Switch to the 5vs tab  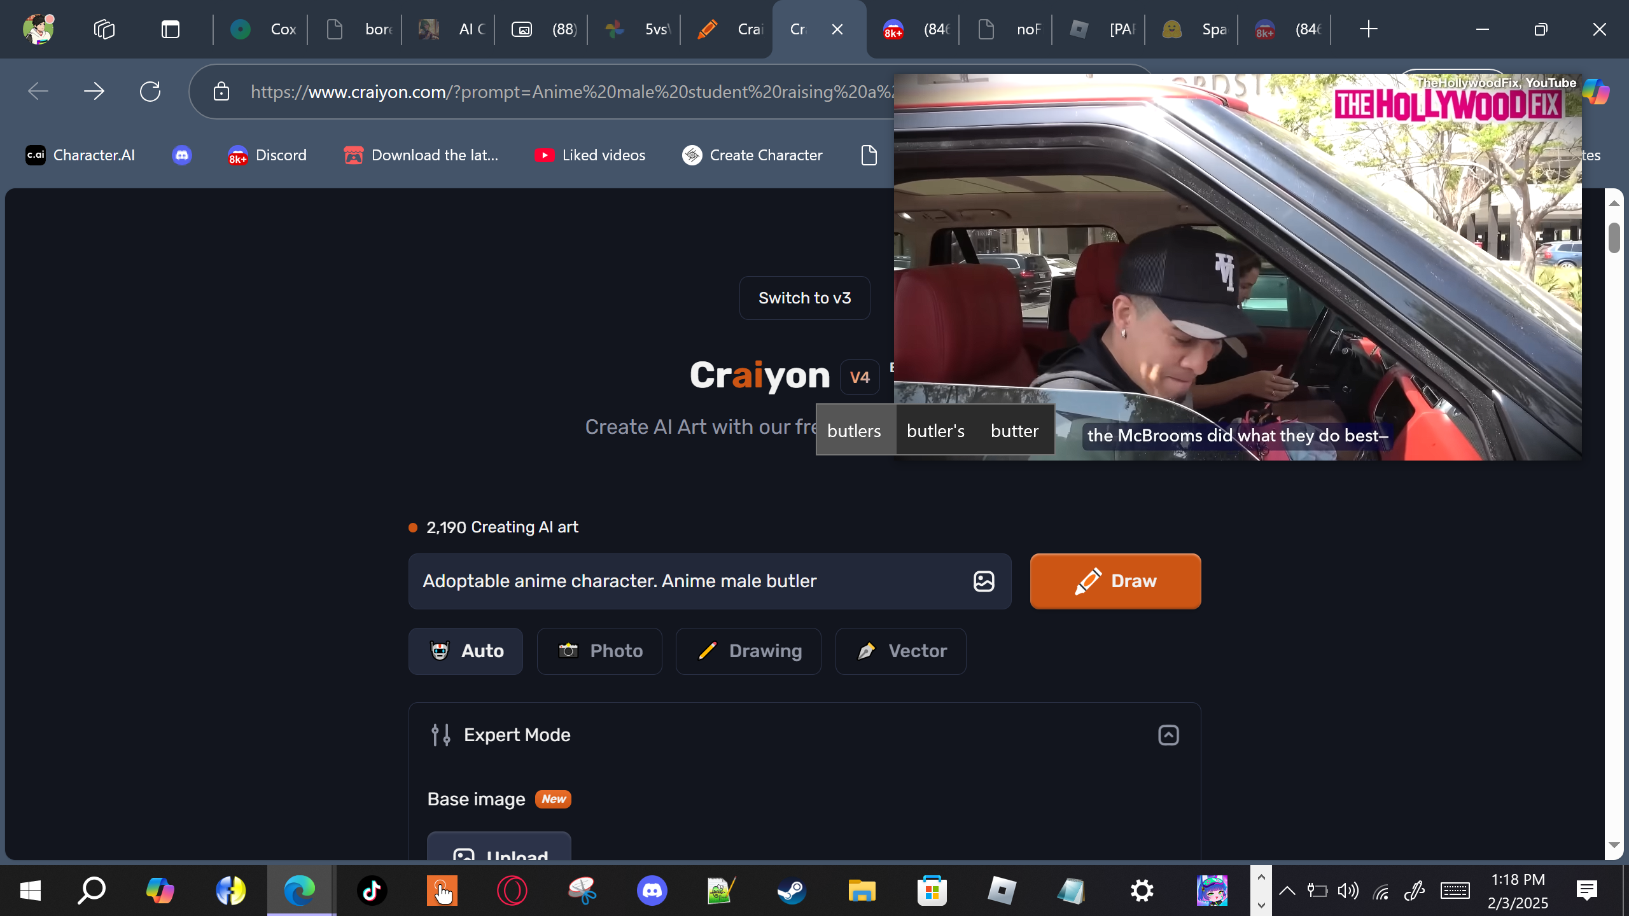tap(634, 29)
